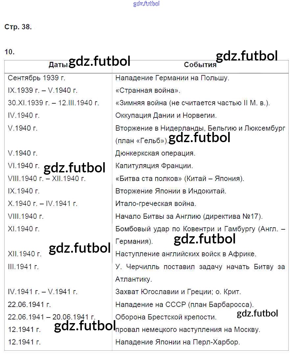The image size is (293, 355).
Task: Select the '«Странная война»' row text
Action: (148, 90)
